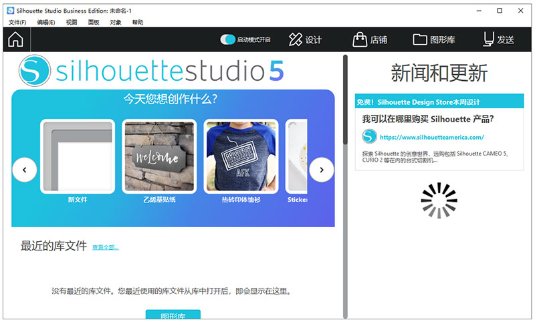Toggle the 启动模式开启 switch
Image resolution: width=535 pixels, height=322 pixels.
pyautogui.click(x=227, y=39)
